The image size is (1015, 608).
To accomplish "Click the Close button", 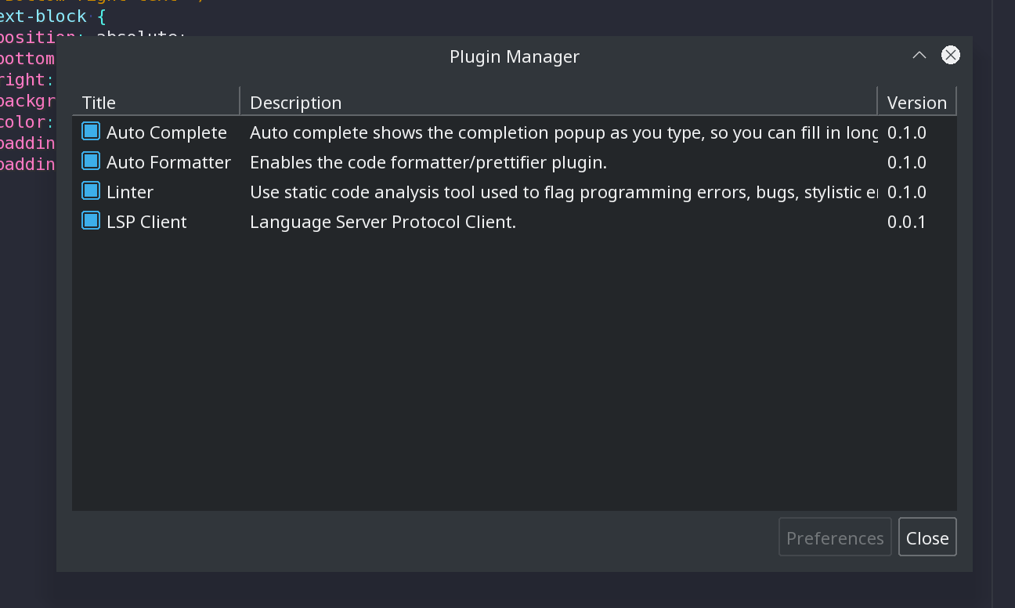I will [927, 537].
